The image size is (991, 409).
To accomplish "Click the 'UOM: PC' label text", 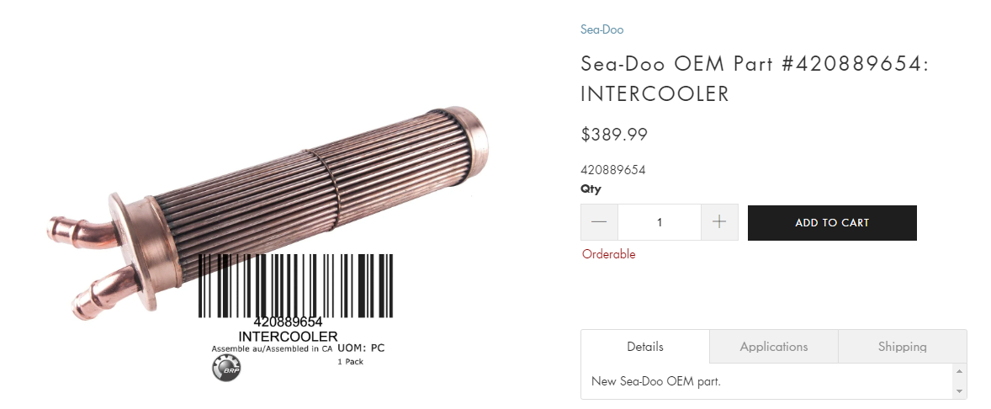I will (361, 348).
